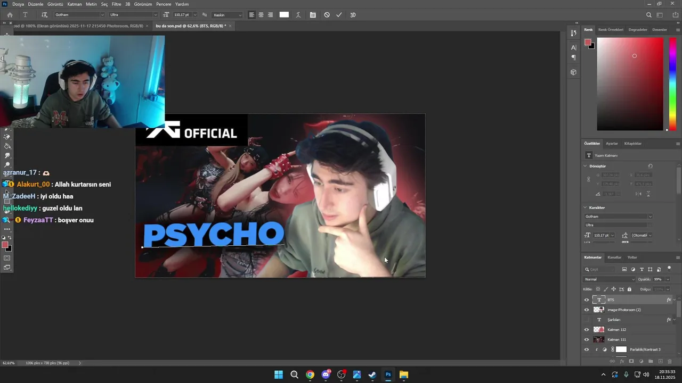Image resolution: width=682 pixels, height=383 pixels.
Task: Open the warp text dialog icon
Action: [298, 15]
